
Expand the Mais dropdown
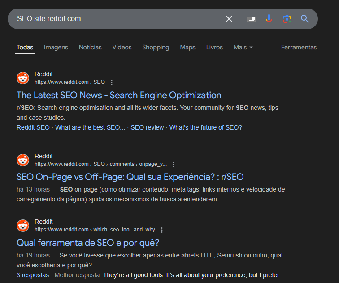pos(243,48)
